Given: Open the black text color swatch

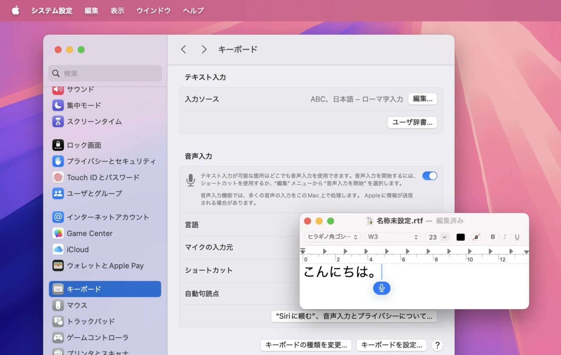Looking at the screenshot, I should [x=461, y=237].
